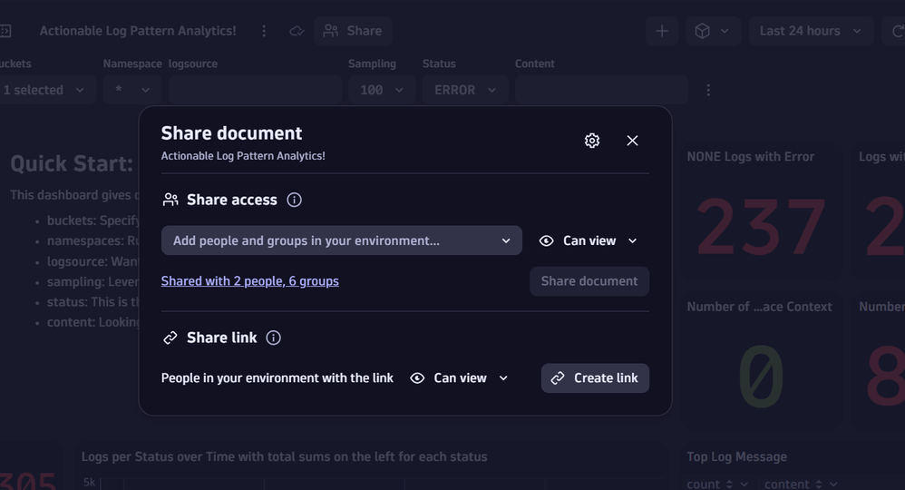This screenshot has width=905, height=490.
Task: Open Last 24 hours timeframe selector
Action: click(810, 31)
